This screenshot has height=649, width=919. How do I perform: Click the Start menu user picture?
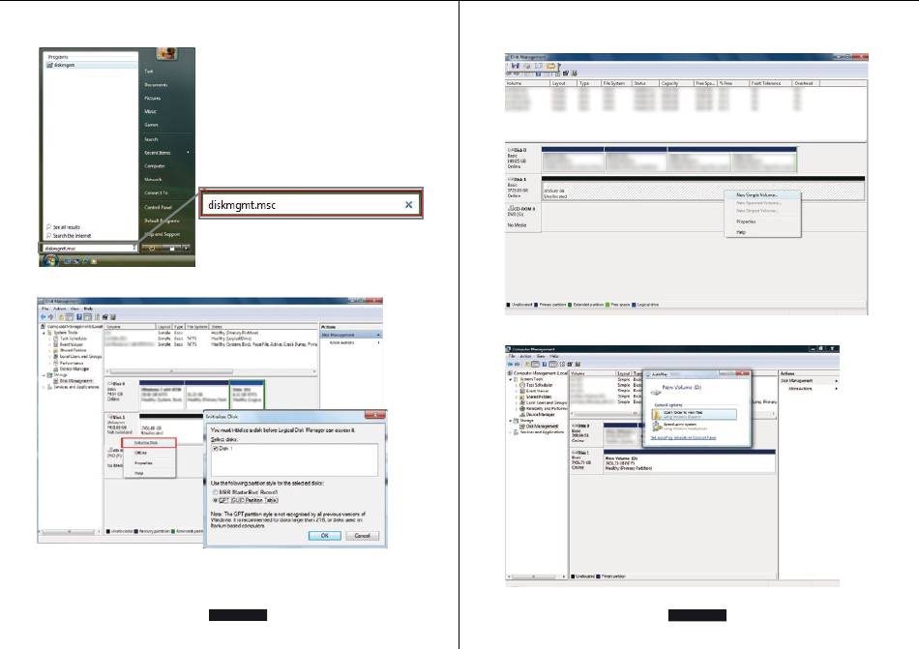165,52
